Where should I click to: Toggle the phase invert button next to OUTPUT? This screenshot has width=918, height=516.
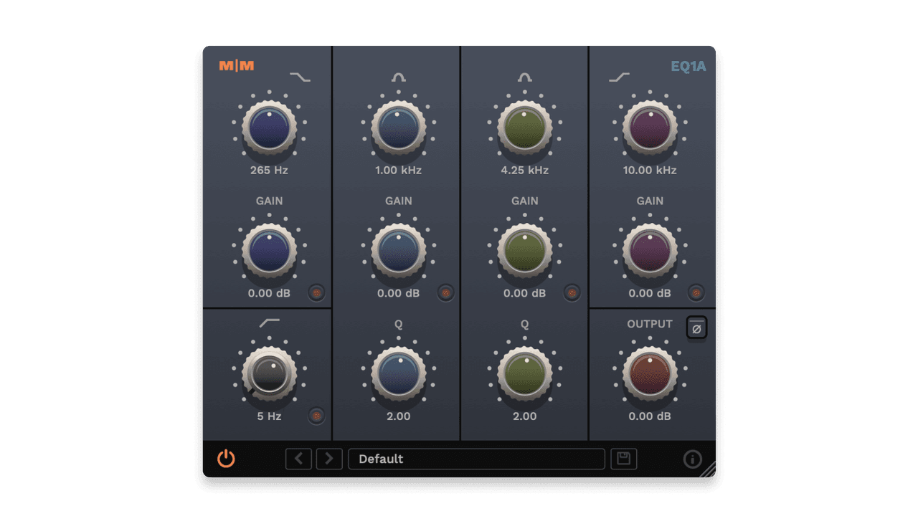(696, 328)
